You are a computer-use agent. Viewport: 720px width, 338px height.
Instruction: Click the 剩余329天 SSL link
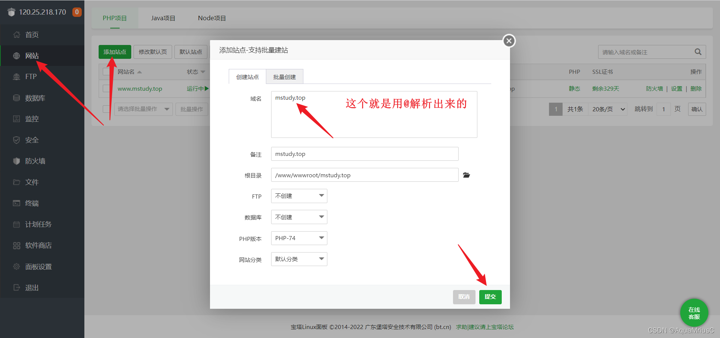606,89
